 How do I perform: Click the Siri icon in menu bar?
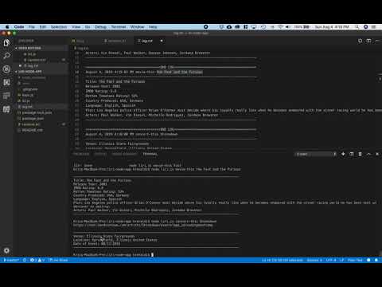pyautogui.click(x=365, y=27)
